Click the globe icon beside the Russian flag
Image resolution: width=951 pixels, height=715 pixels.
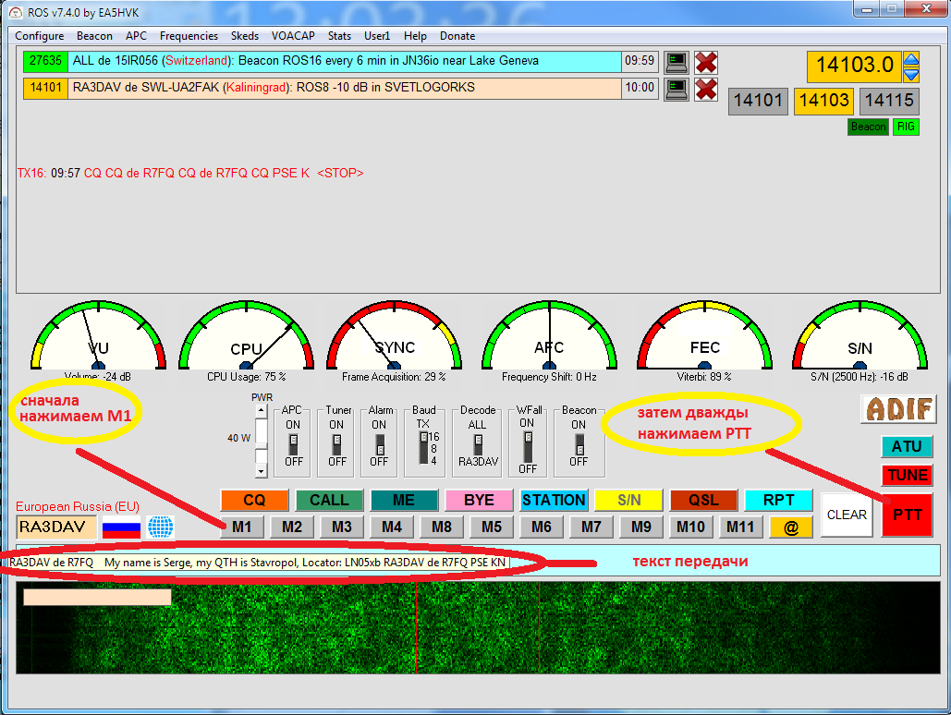click(x=161, y=527)
